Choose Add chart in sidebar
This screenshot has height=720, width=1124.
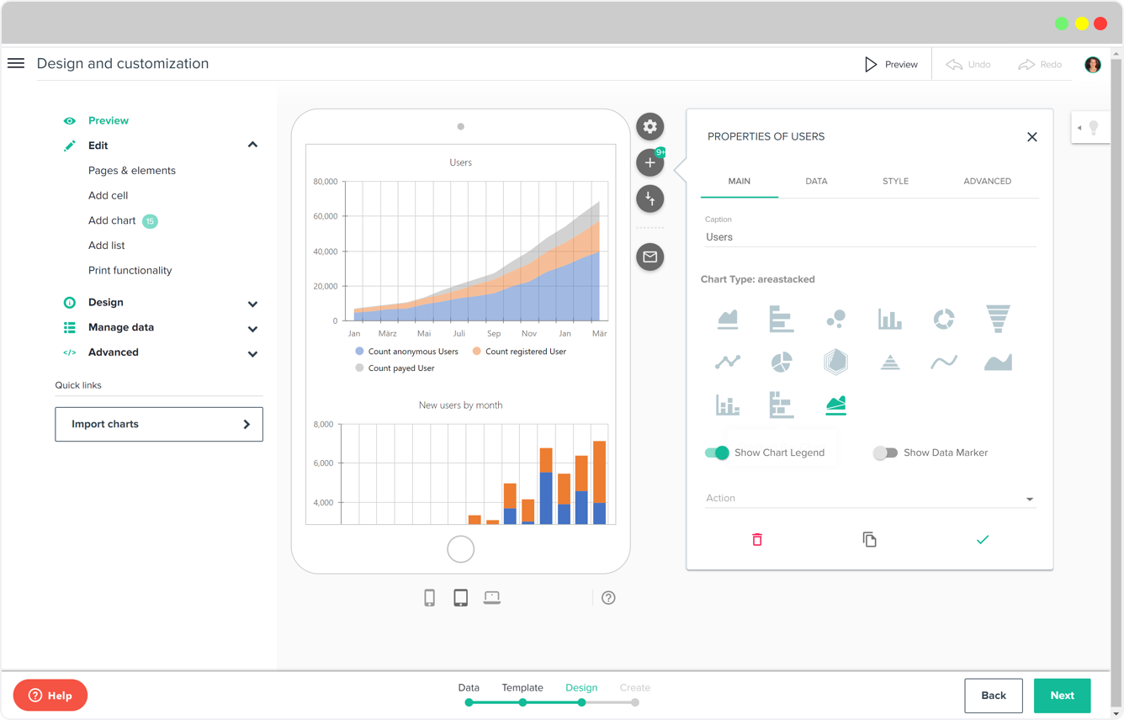click(112, 221)
